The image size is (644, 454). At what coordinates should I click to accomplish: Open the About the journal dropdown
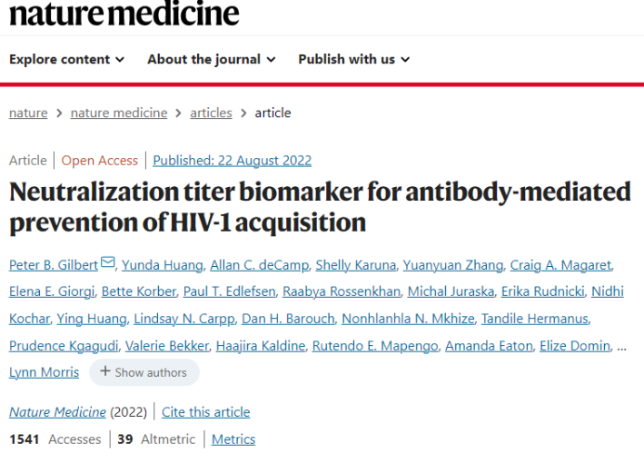coord(211,59)
